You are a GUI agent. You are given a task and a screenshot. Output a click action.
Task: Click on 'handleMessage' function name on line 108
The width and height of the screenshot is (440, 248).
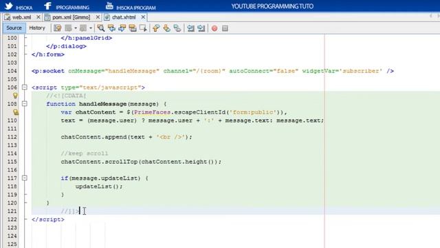(x=102, y=104)
